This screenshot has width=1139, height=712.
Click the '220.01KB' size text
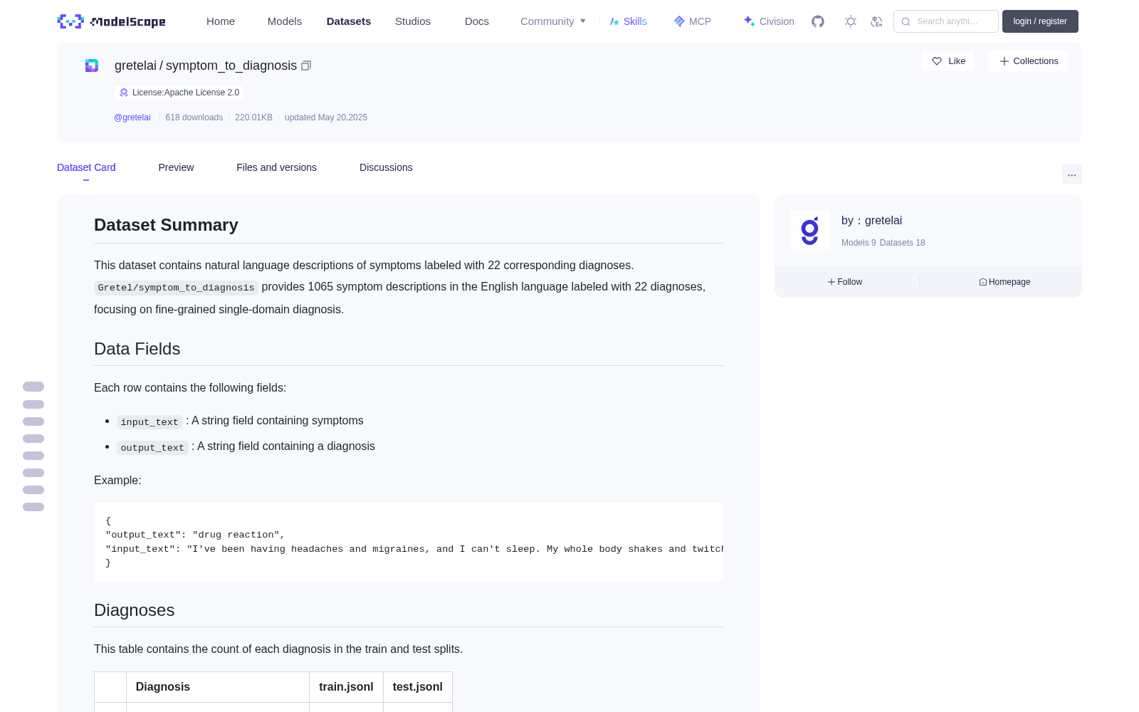(x=254, y=117)
